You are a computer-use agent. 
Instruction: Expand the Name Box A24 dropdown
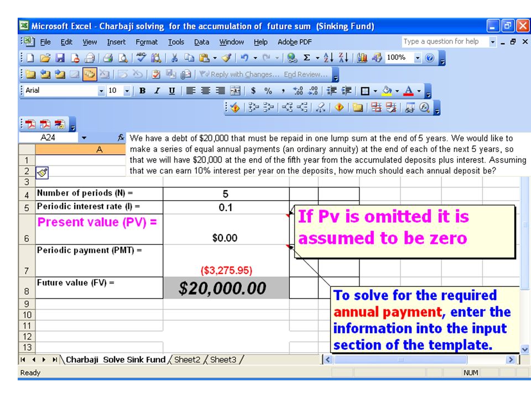pos(84,138)
